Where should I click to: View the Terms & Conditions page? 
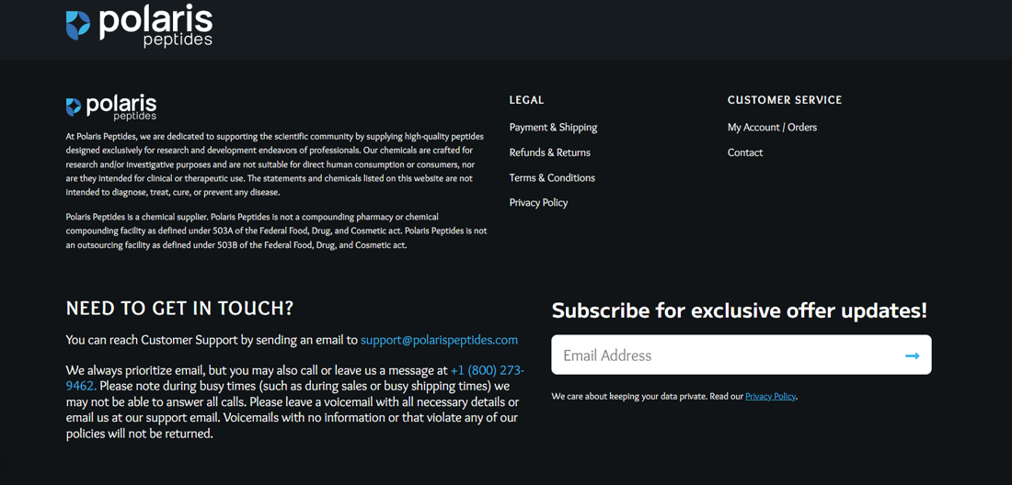552,178
